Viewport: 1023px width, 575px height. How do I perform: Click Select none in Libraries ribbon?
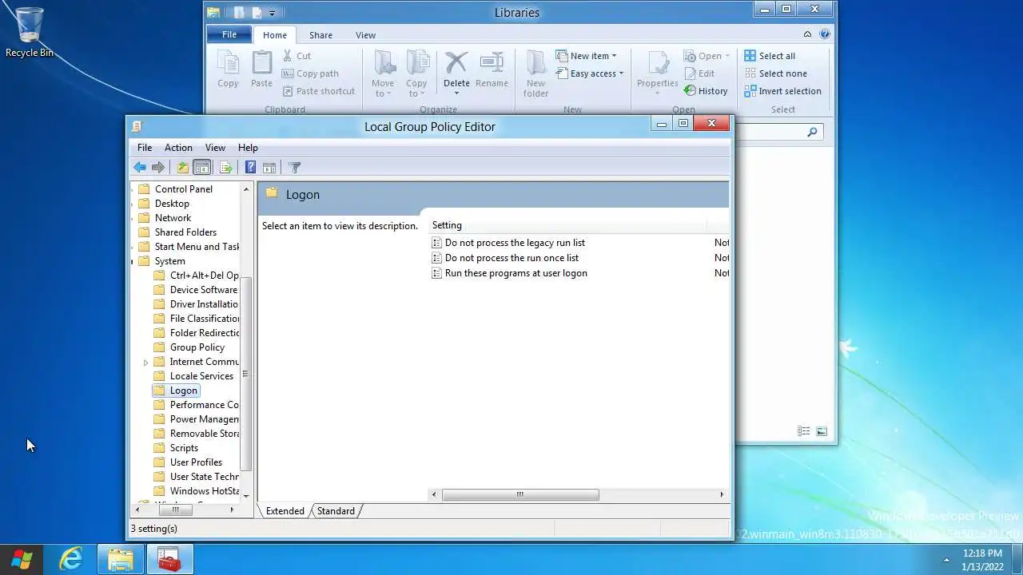click(775, 73)
